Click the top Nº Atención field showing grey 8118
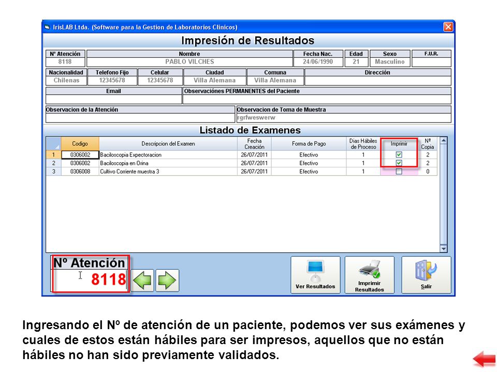 point(65,61)
